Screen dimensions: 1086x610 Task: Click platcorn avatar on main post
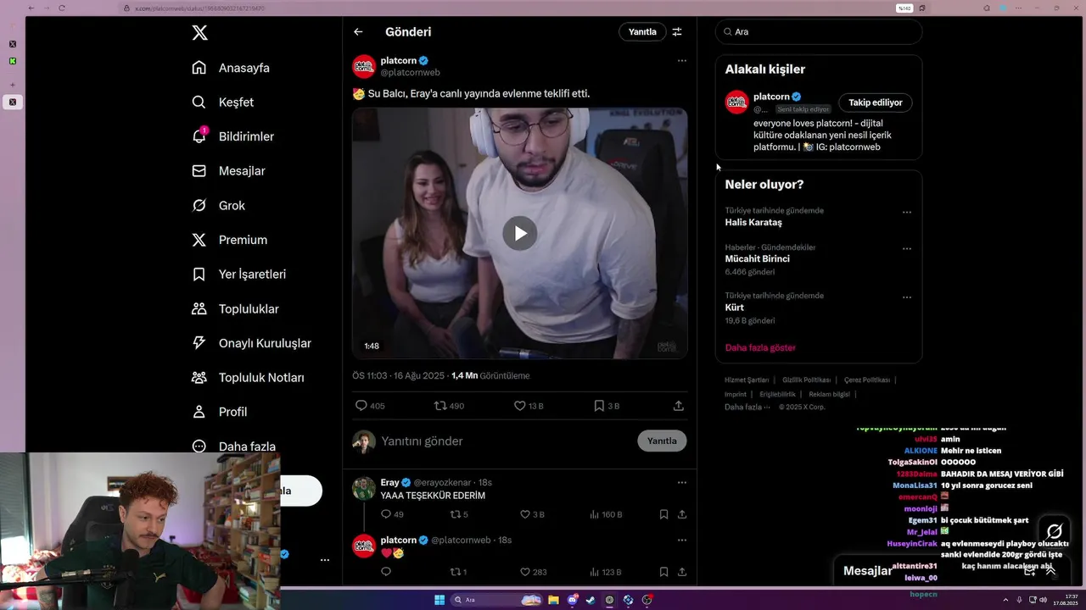[x=364, y=66]
